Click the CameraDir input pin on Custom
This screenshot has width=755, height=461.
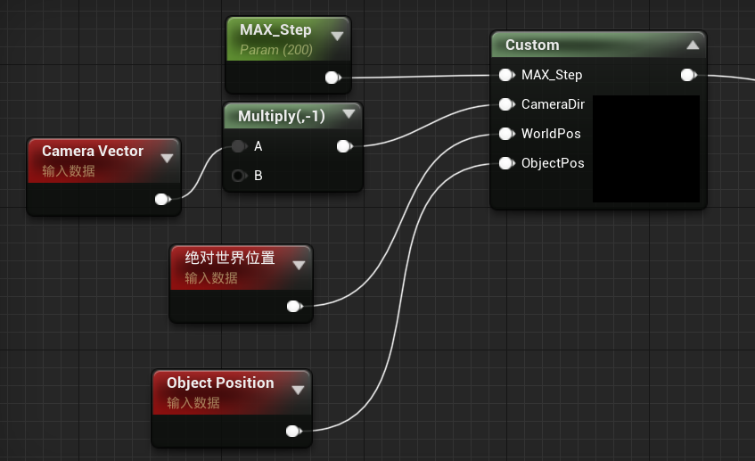[506, 104]
